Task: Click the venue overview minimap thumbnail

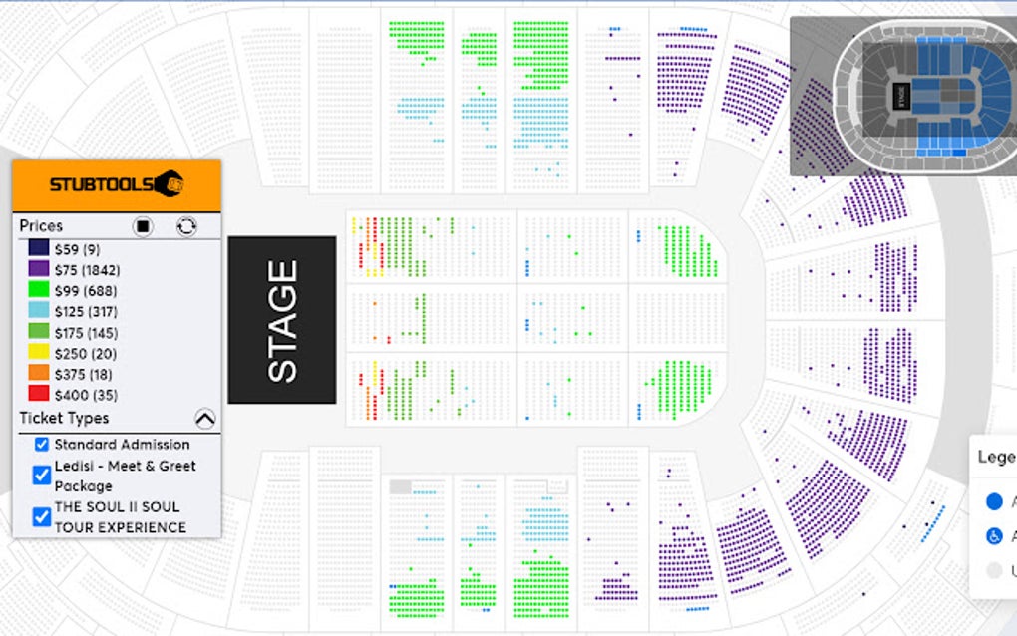Action: click(x=902, y=97)
